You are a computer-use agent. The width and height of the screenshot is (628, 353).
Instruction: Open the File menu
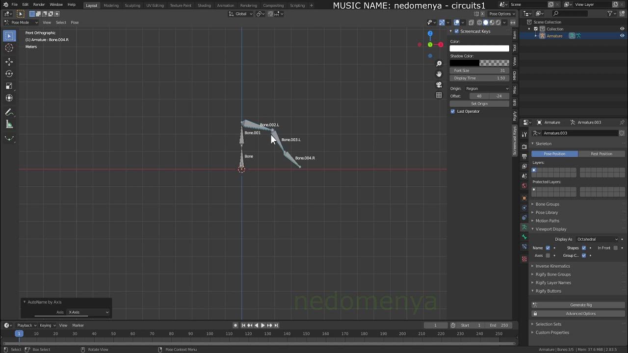pos(15,4)
